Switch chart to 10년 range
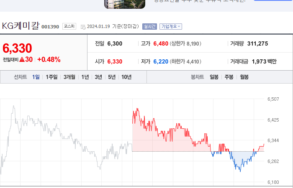This screenshot has width=293, height=188. (x=126, y=77)
